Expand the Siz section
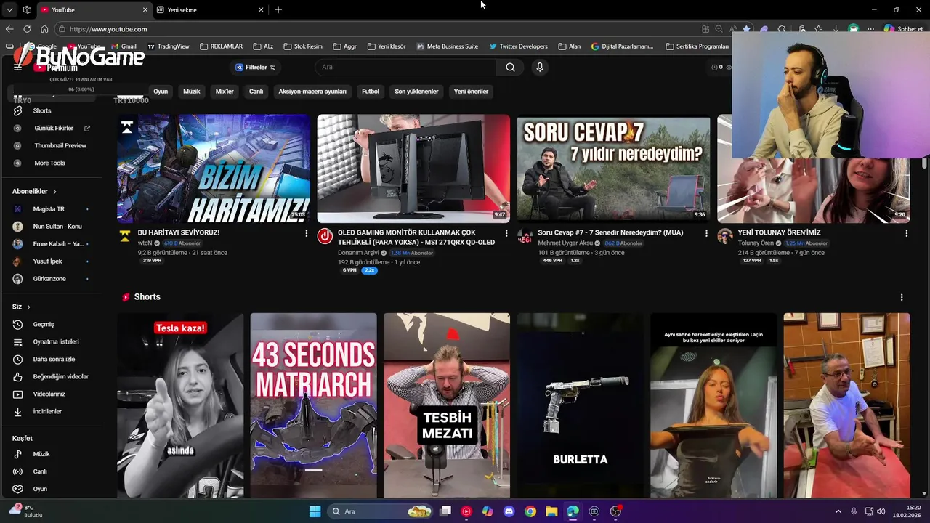The width and height of the screenshot is (930, 523). 21,307
